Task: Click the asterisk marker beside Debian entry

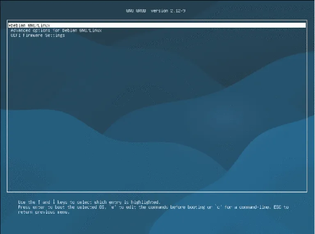Action: (9, 26)
